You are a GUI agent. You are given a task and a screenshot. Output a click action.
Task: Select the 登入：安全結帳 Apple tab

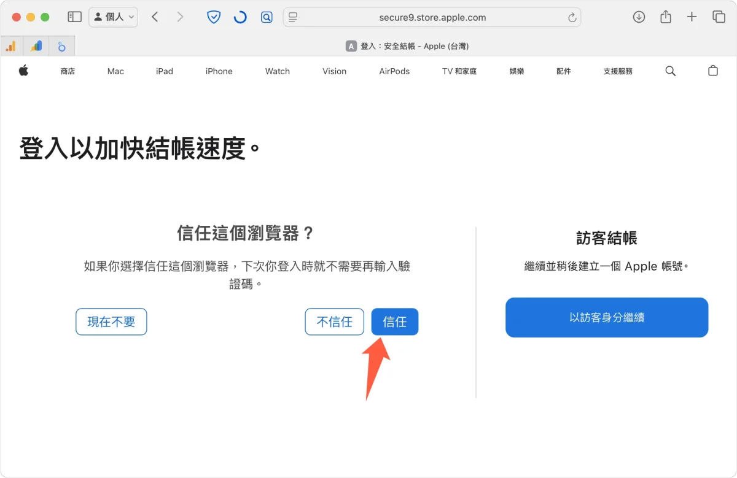[x=407, y=46]
